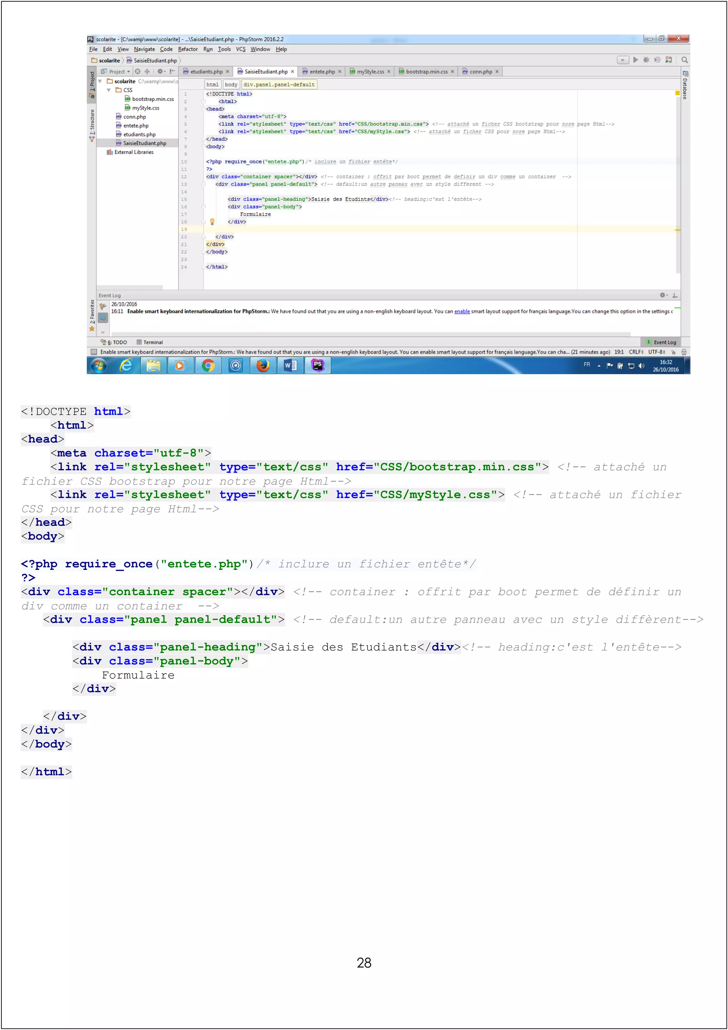The image size is (728, 1030).
Task: Open the Terminal tool window button
Action: pyautogui.click(x=150, y=342)
